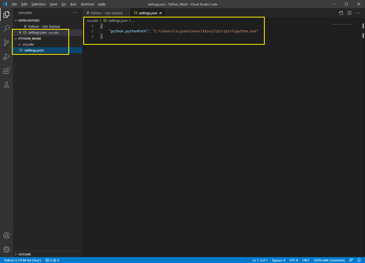Open the Selection menu

click(x=38, y=4)
